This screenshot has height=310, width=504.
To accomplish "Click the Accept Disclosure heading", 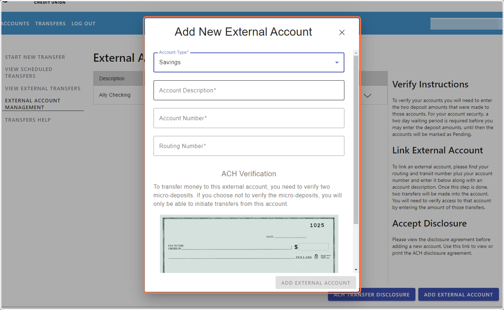I will [x=430, y=223].
